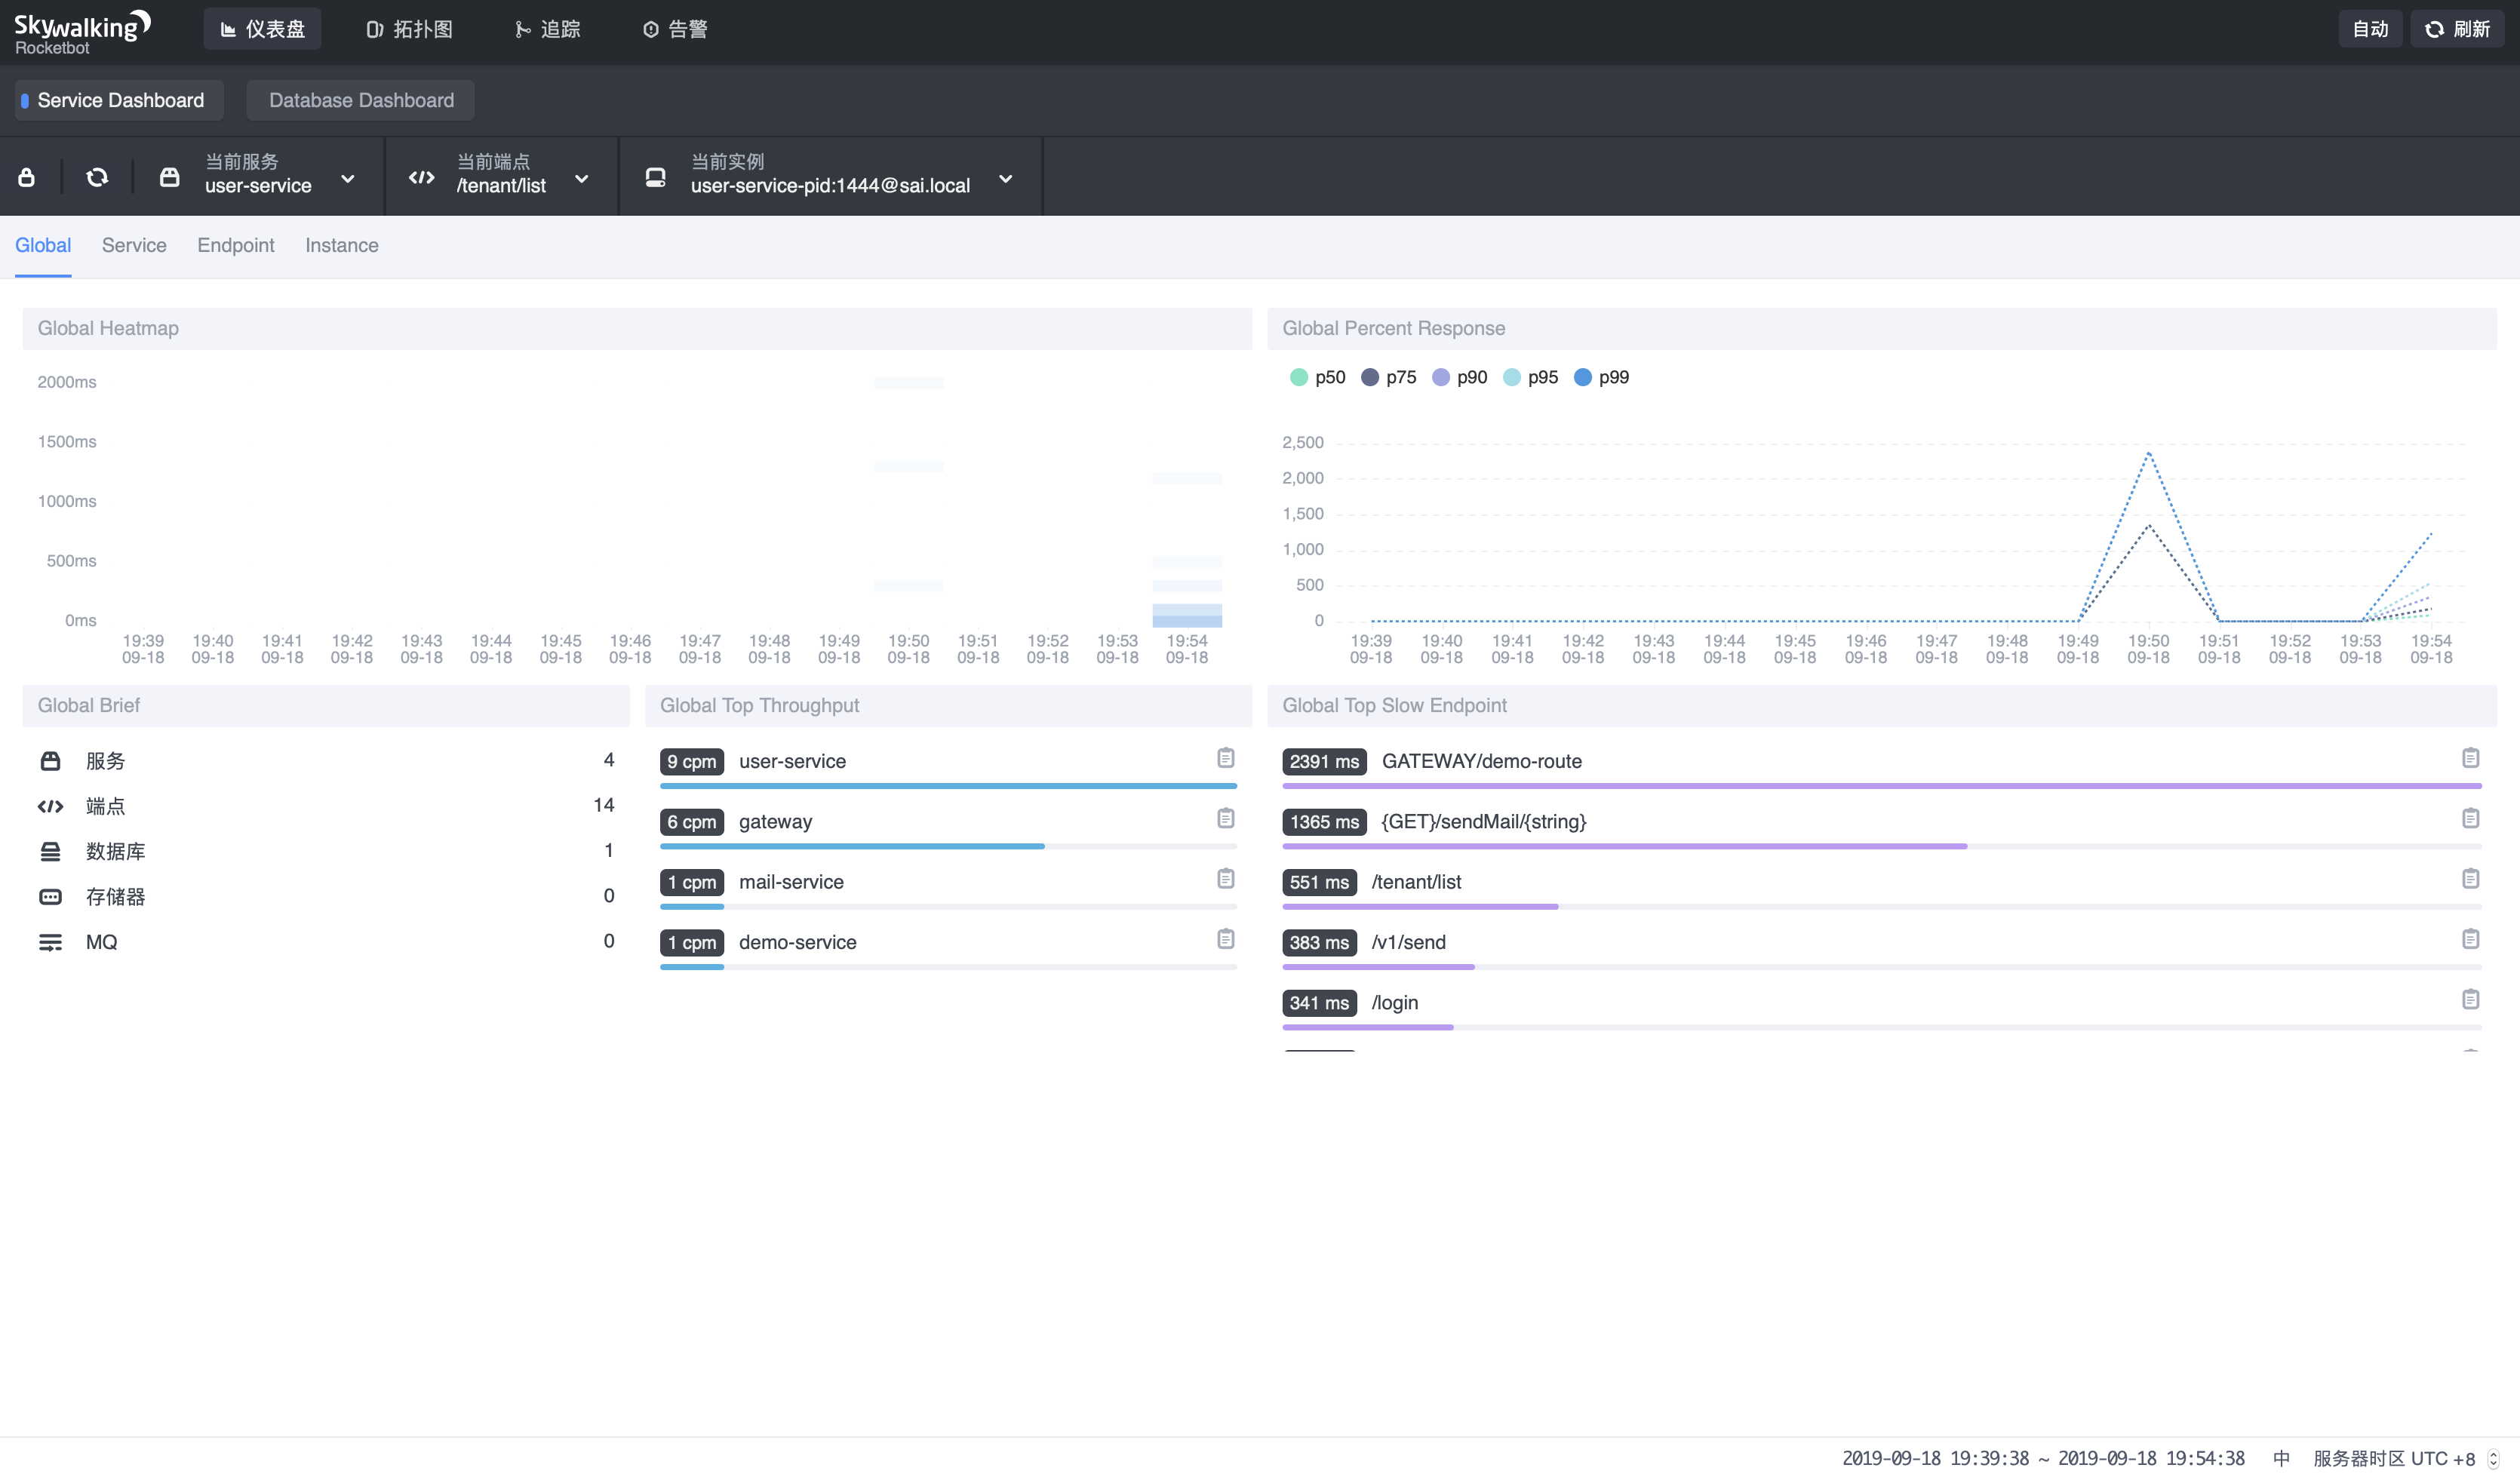The width and height of the screenshot is (2520, 1474).
Task: Open the 追踪 trace page
Action: click(547, 29)
